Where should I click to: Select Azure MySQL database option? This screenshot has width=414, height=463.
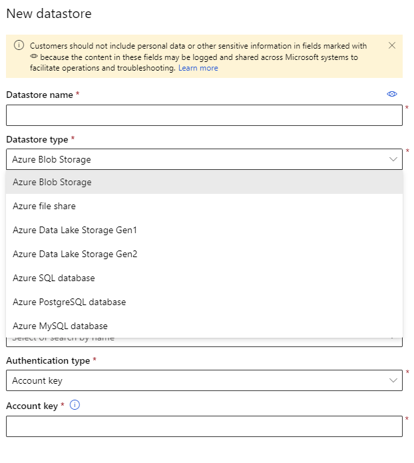pyautogui.click(x=204, y=326)
